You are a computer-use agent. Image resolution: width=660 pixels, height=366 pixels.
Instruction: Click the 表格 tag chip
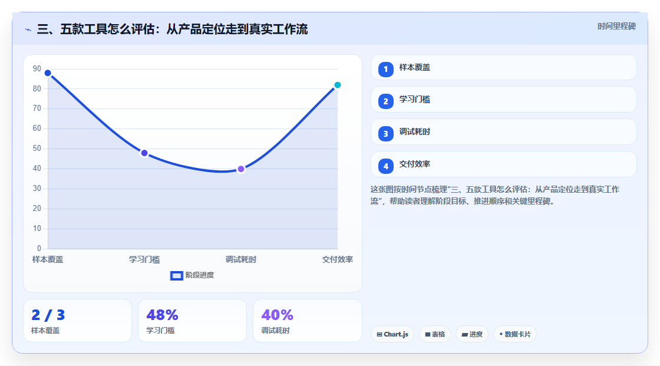pyautogui.click(x=435, y=334)
